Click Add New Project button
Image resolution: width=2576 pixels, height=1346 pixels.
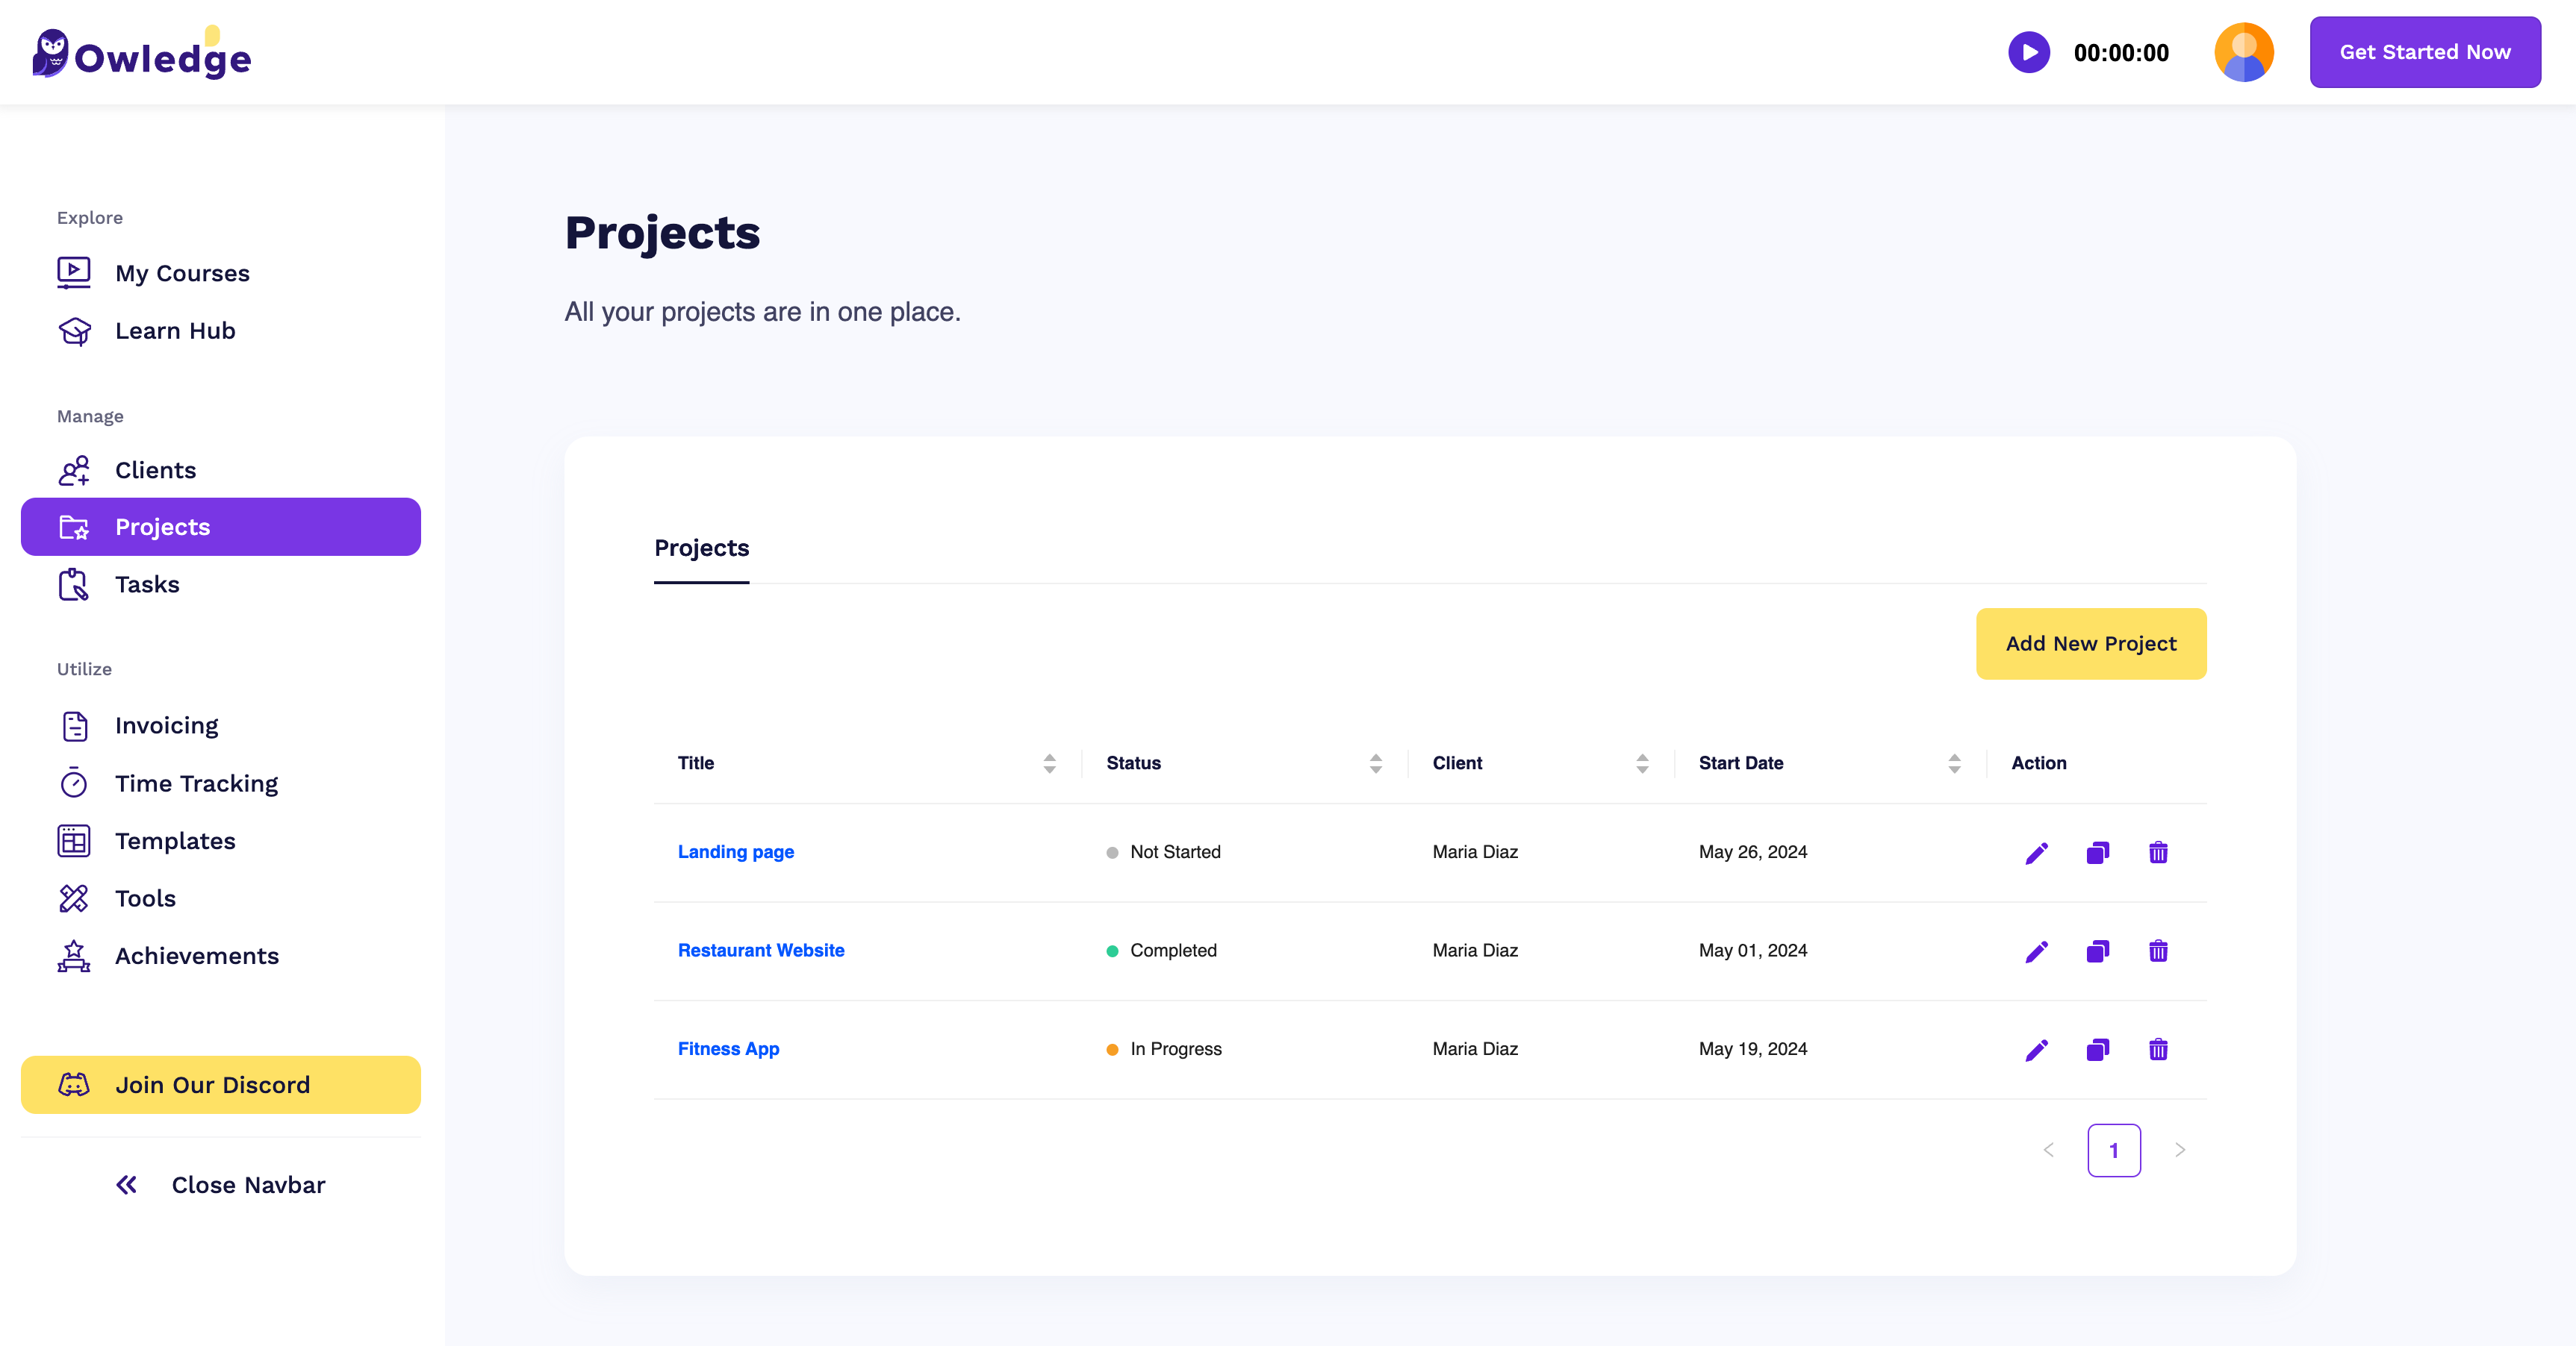[x=2090, y=643]
